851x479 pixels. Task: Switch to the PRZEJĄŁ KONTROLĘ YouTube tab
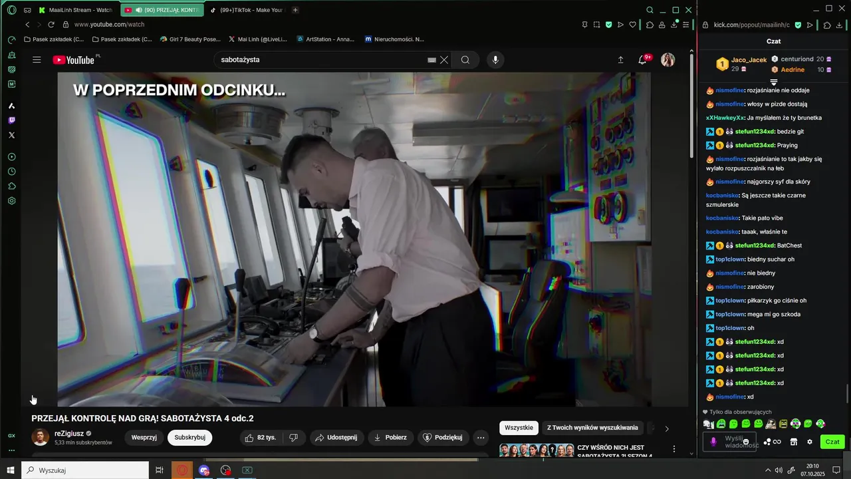[162, 10]
